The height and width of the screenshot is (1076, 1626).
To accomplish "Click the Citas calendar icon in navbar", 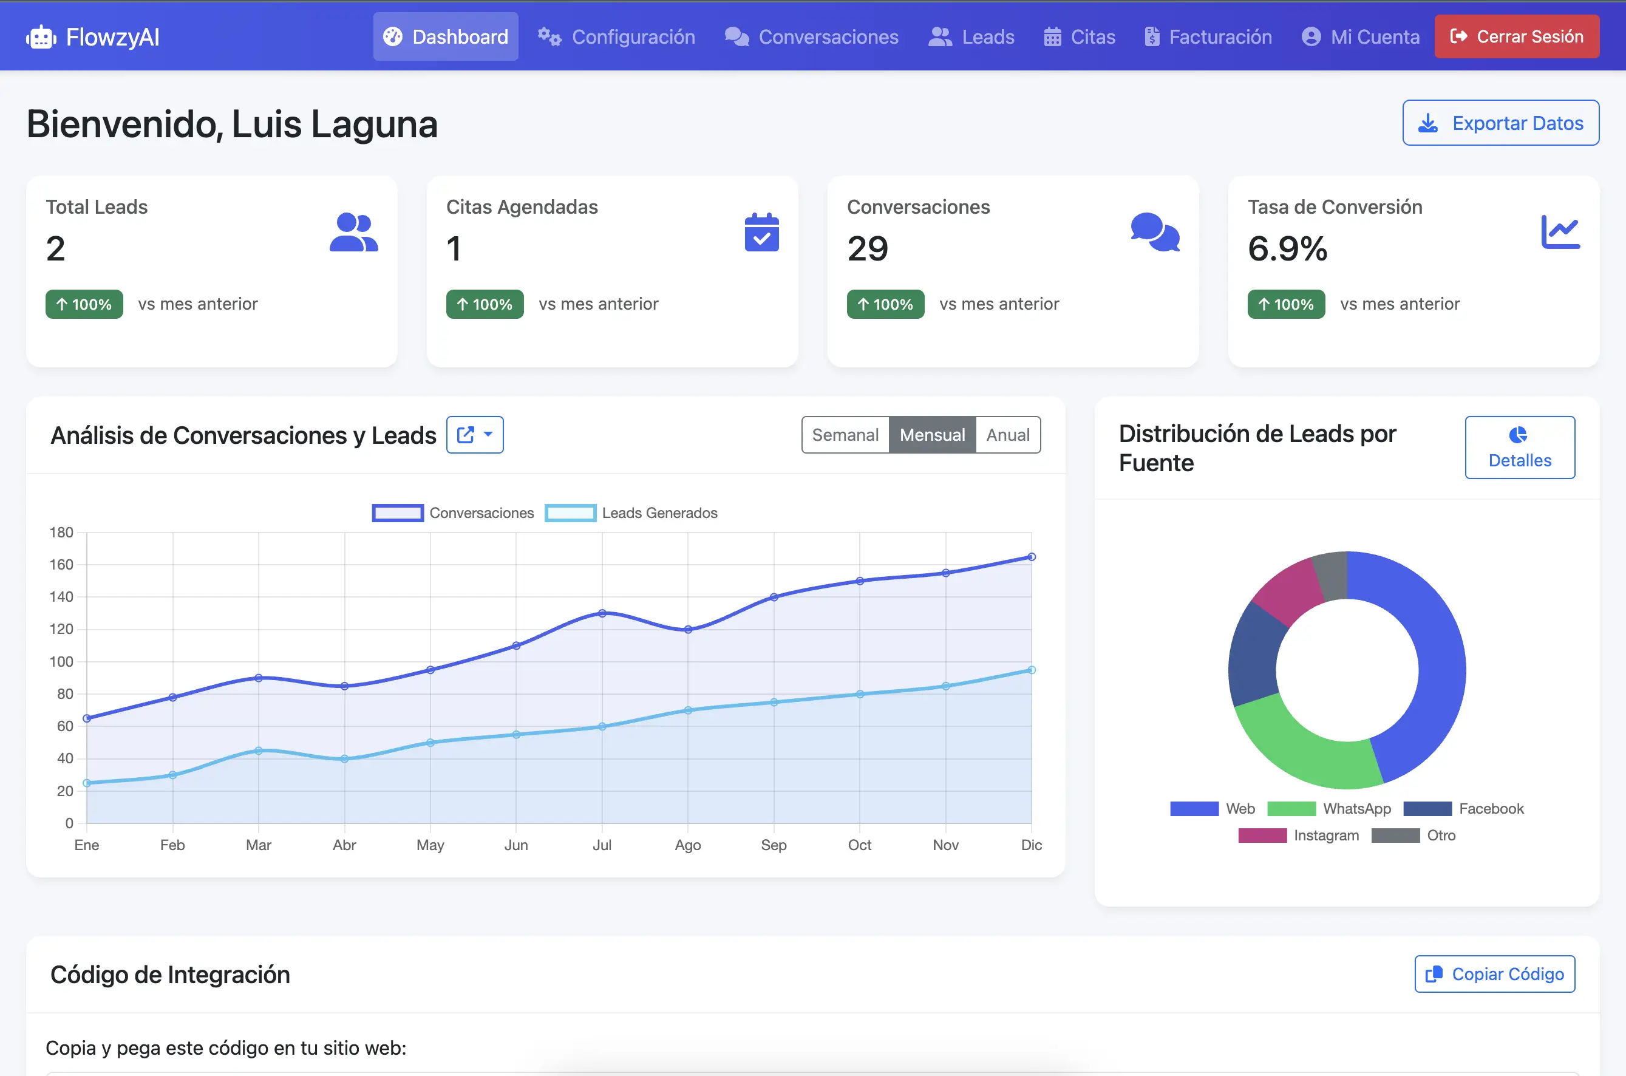I will pos(1052,36).
